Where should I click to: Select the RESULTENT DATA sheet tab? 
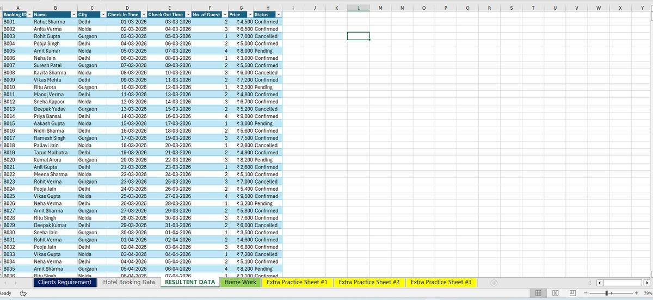[x=190, y=282]
